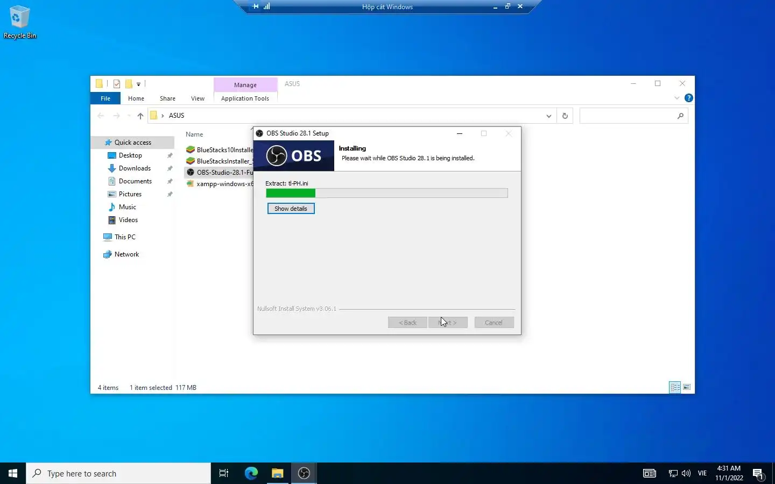Click the taskbar search box
The image size is (775, 484).
(118, 473)
